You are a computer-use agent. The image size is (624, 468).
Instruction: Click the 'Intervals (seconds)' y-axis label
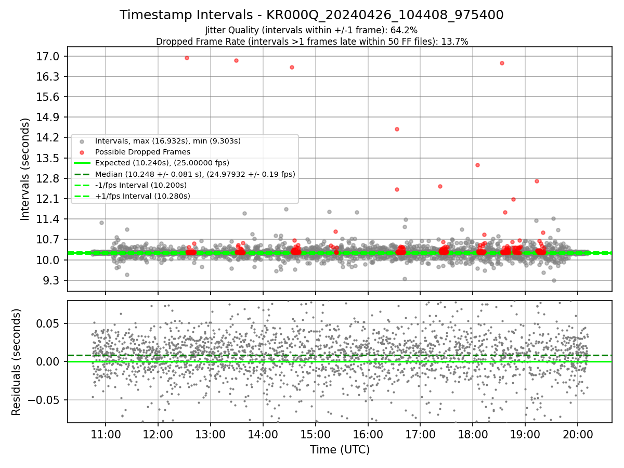coord(25,169)
